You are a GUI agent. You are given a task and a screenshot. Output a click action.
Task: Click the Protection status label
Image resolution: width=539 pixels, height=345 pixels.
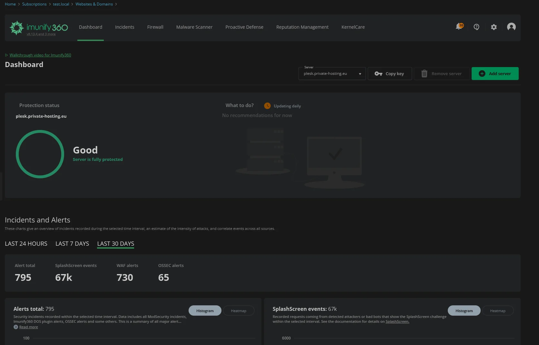(39, 105)
